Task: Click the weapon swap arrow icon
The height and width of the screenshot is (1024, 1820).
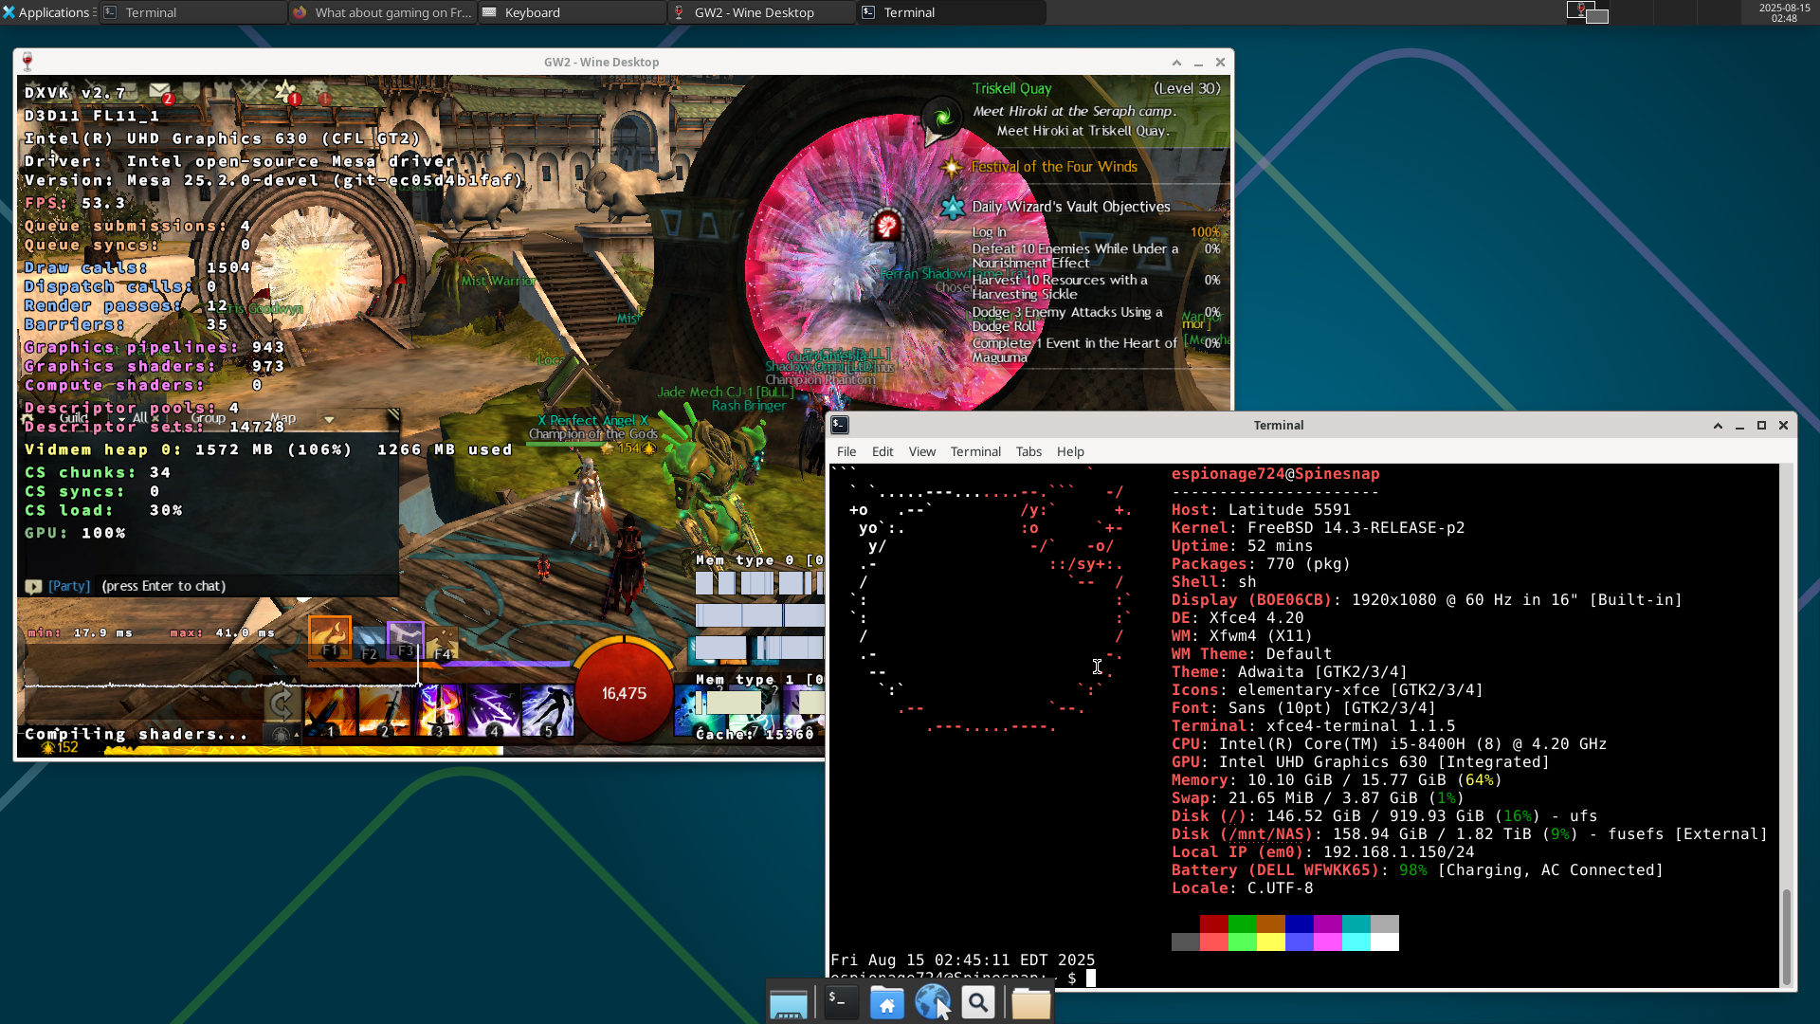Action: click(282, 704)
